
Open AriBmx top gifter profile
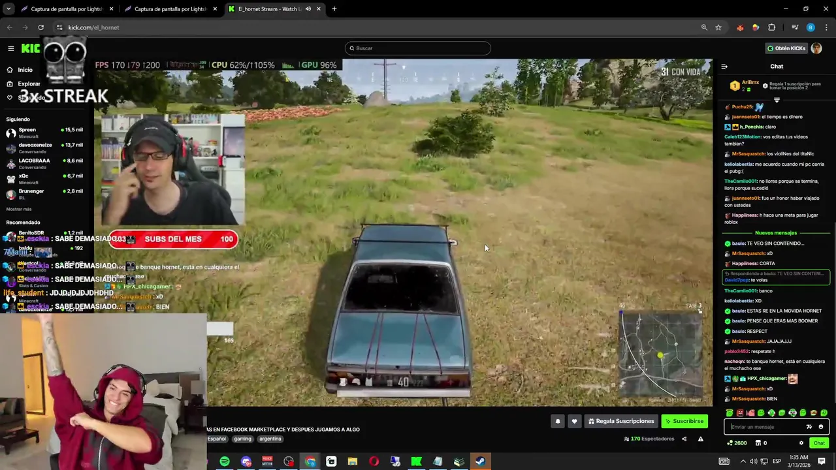745,86
